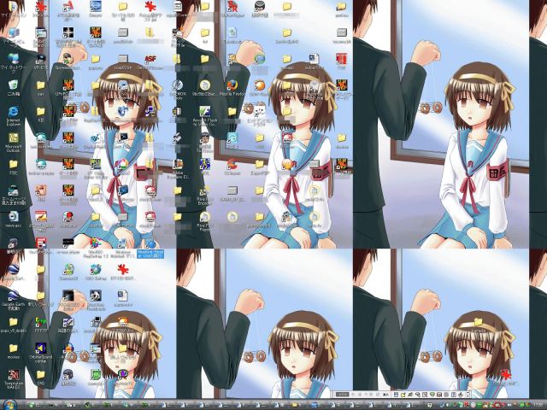Launch the Microsoft Outlook desktop icon
This screenshot has width=547, height=410.
pyautogui.click(x=14, y=138)
